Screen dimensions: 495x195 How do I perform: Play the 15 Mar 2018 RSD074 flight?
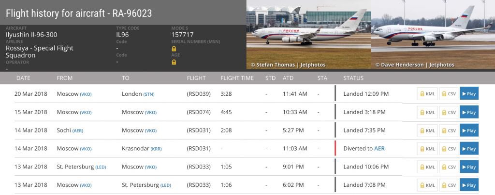pyautogui.click(x=469, y=112)
